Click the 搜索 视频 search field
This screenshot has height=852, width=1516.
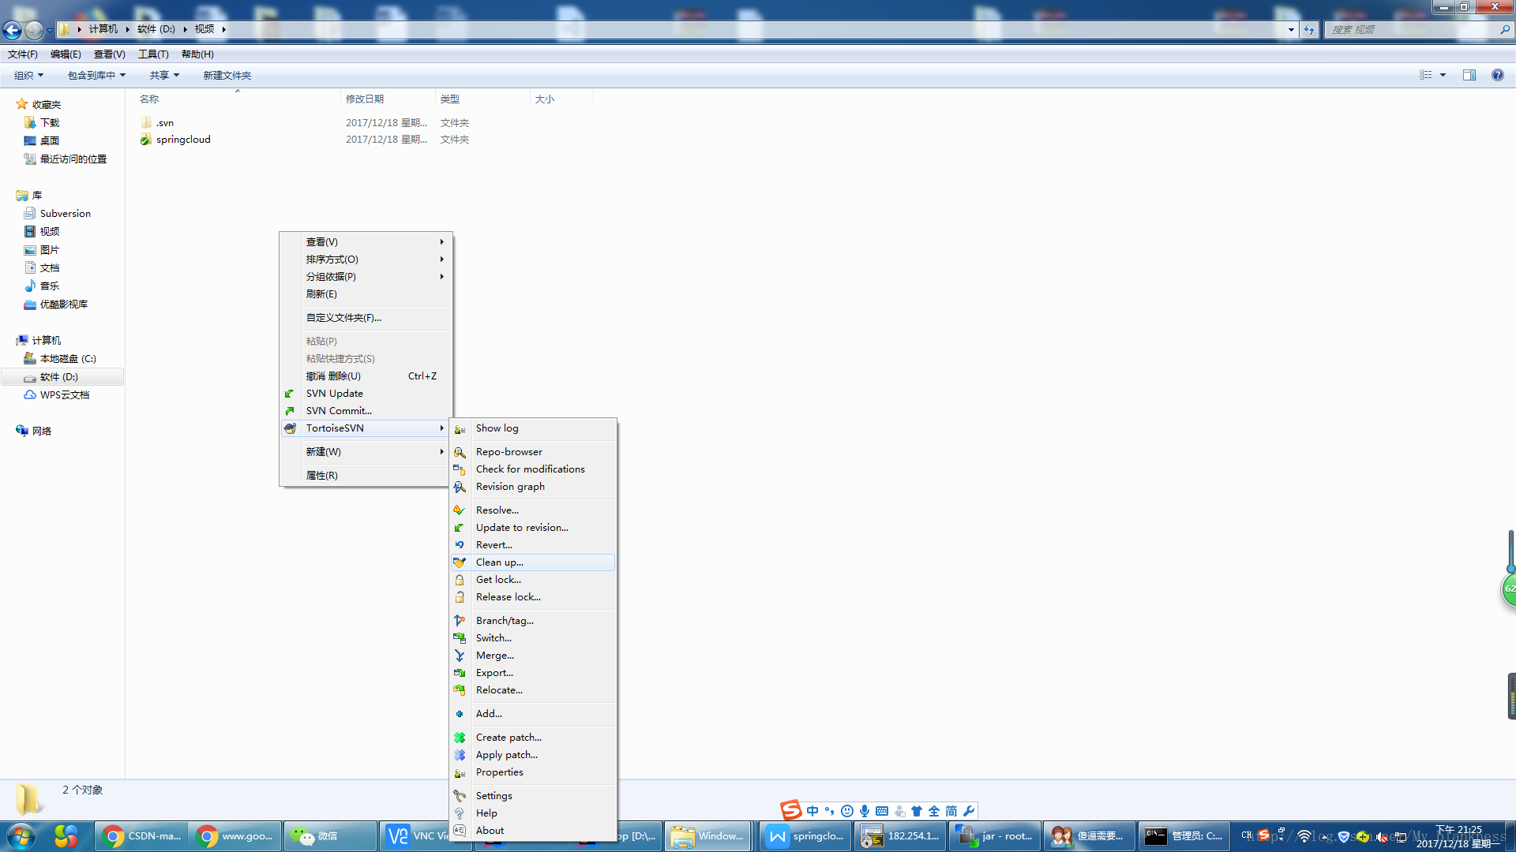coord(1413,29)
